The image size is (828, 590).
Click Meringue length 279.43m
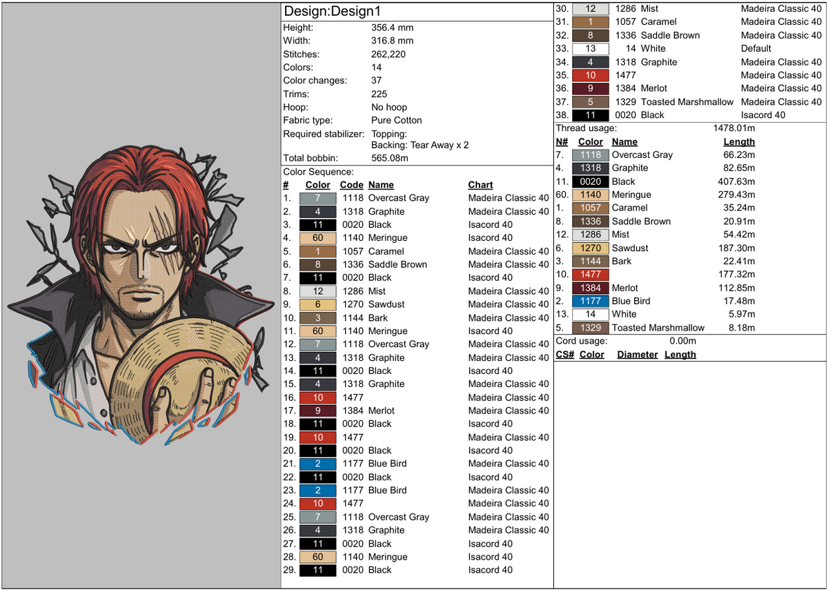(x=736, y=195)
